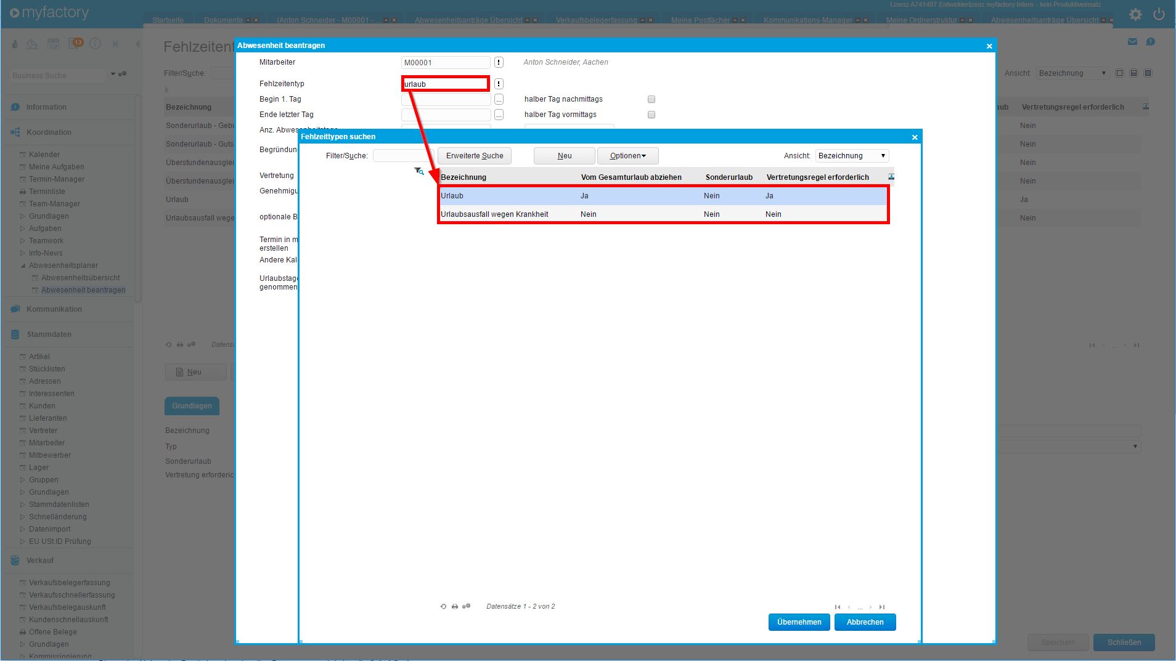Open the Ansicht Bezeichnung dropdown in search dialog
This screenshot has width=1176, height=661.
point(852,156)
